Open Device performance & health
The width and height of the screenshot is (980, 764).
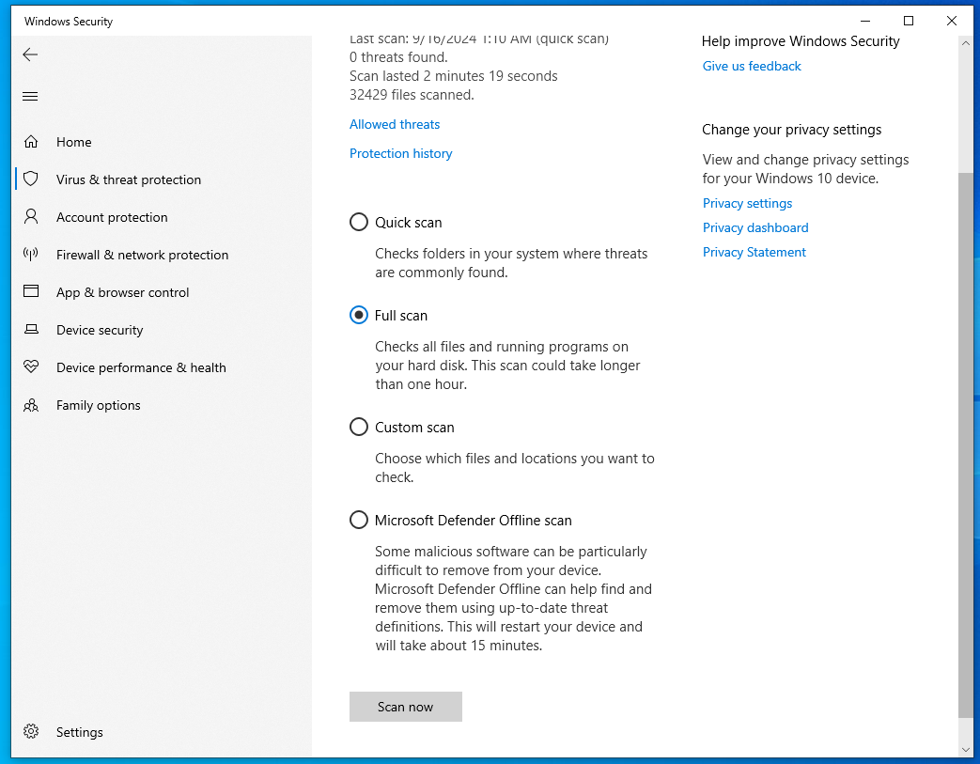tap(141, 367)
